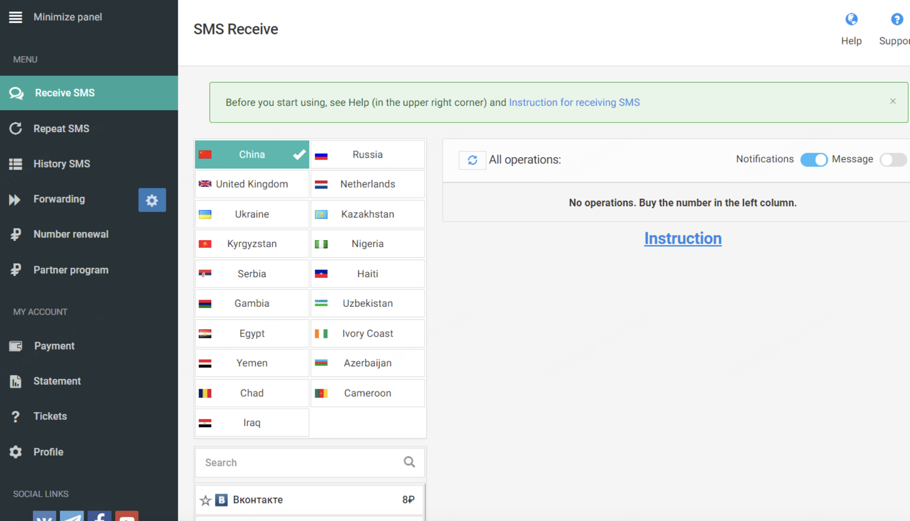Open the Support question mark icon
Viewport: 910px width, 521px height.
[x=896, y=19]
